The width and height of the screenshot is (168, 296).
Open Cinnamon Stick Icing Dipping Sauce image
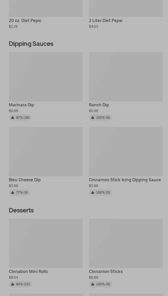pyautogui.click(x=126, y=151)
